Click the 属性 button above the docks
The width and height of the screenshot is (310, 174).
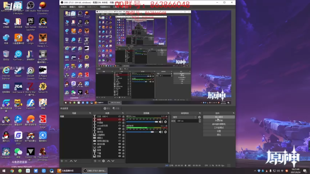[x=107, y=108]
